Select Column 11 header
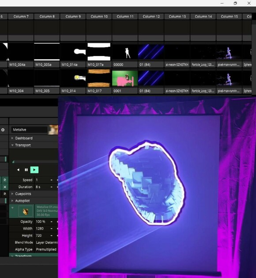Viewport: 256px width, 278px height. coord(125,16)
